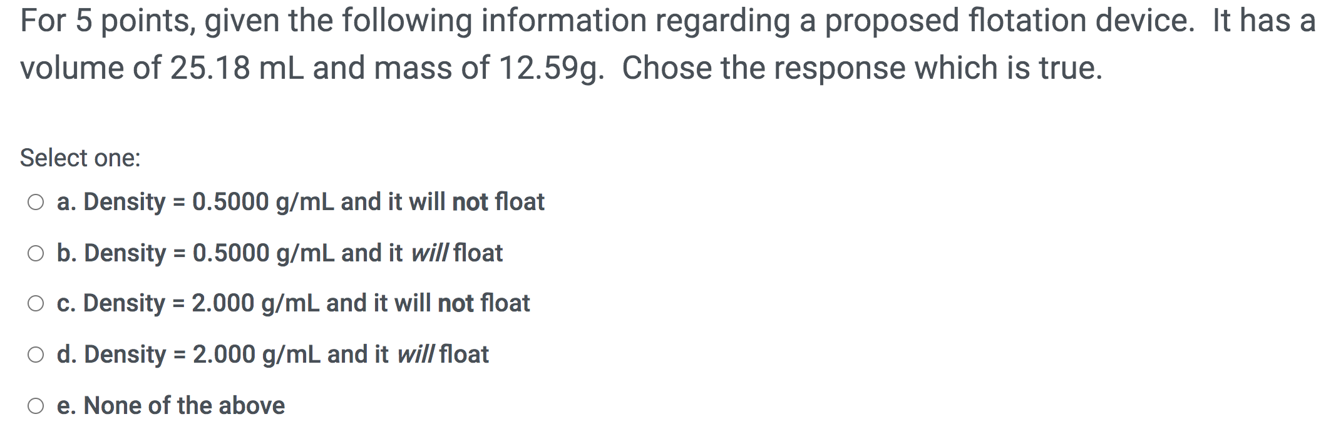Image resolution: width=1331 pixels, height=439 pixels.
Task: Select radio button for option d
Action: tap(36, 353)
